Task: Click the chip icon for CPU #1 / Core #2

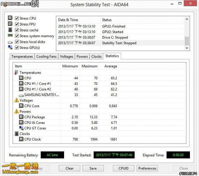Action: (x=21, y=89)
